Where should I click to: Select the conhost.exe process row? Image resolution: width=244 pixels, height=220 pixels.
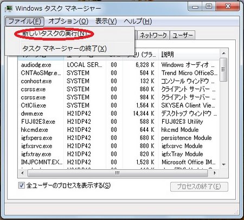pyautogui.click(x=118, y=81)
